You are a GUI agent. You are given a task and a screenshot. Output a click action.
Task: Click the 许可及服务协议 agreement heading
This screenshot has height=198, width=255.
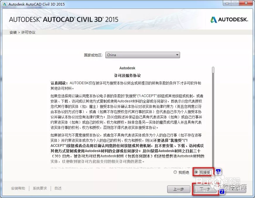(x=127, y=75)
